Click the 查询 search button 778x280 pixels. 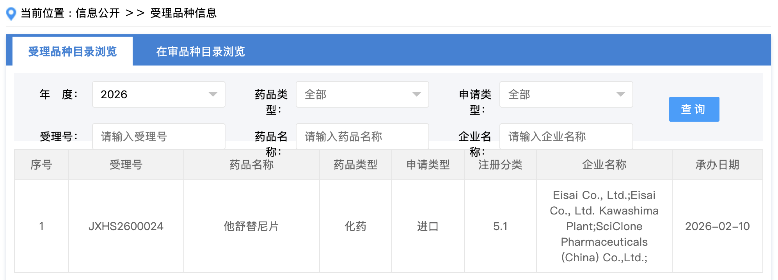694,109
